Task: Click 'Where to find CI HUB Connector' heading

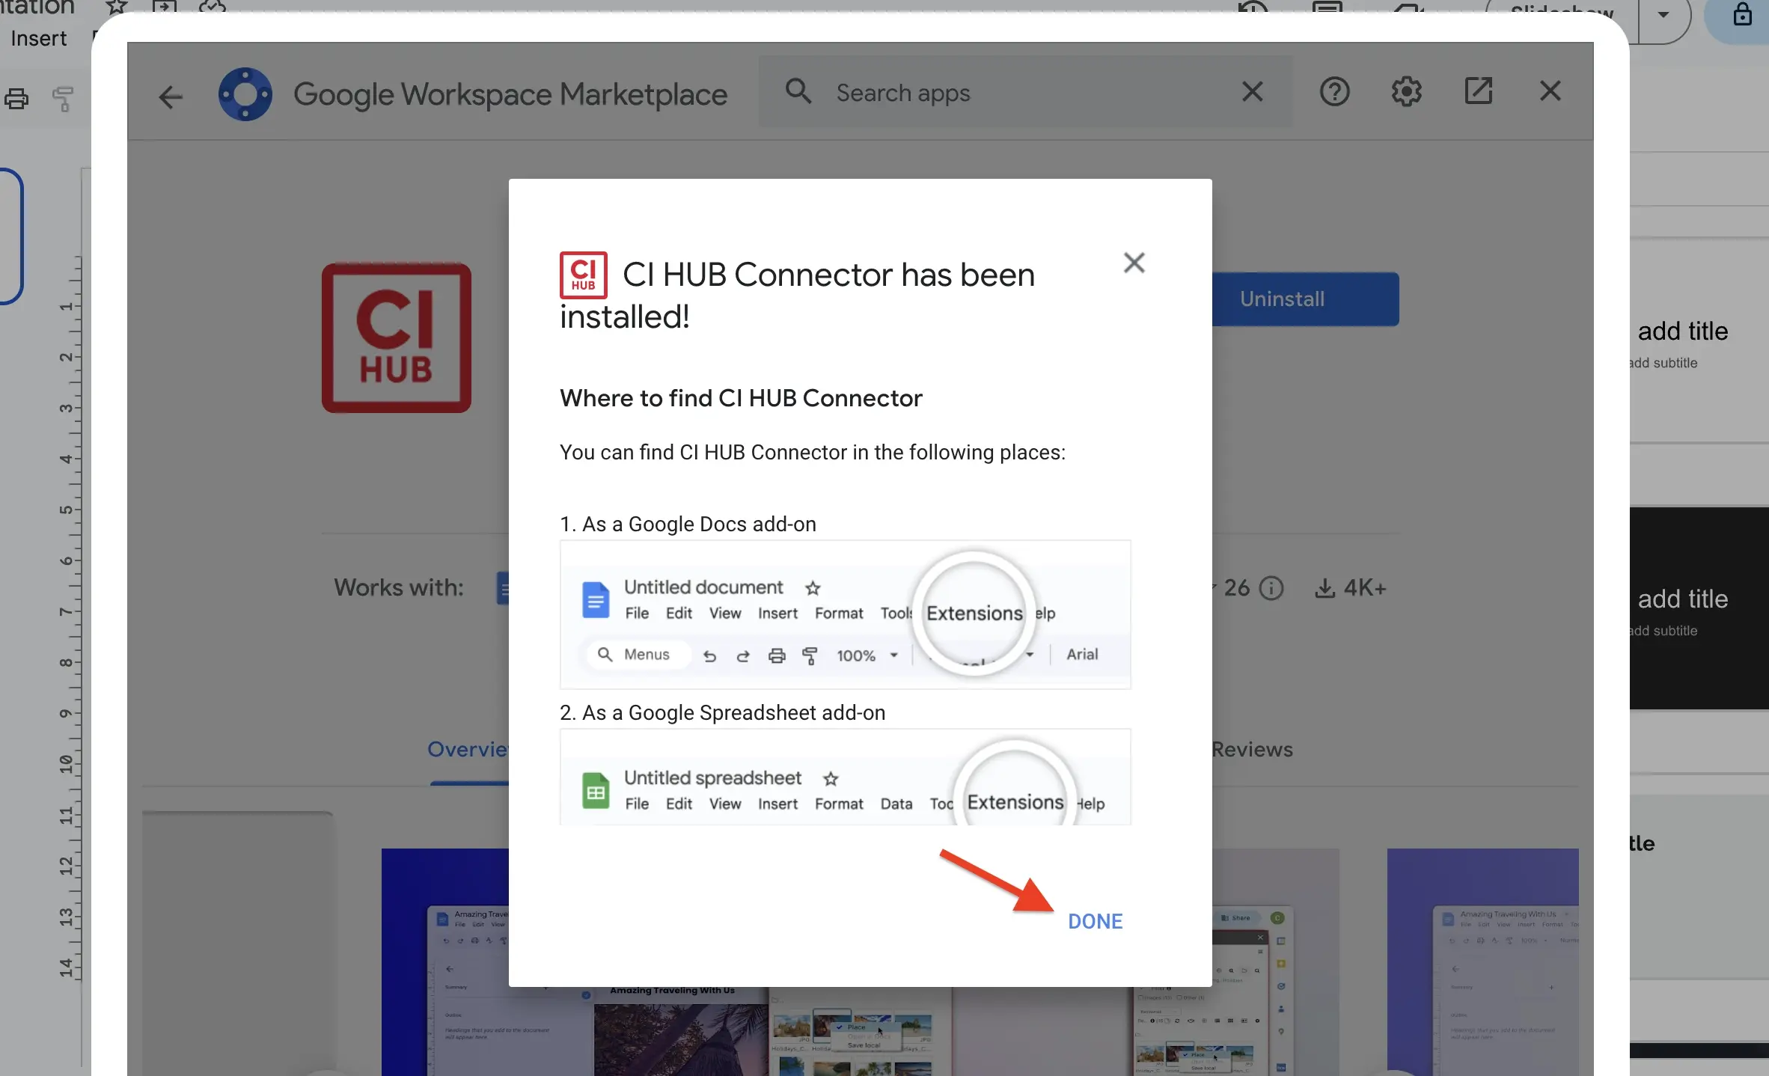Action: (741, 398)
